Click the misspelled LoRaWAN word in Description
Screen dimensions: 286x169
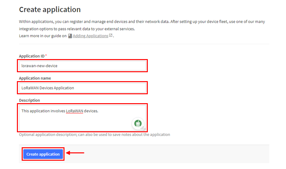click(74, 111)
